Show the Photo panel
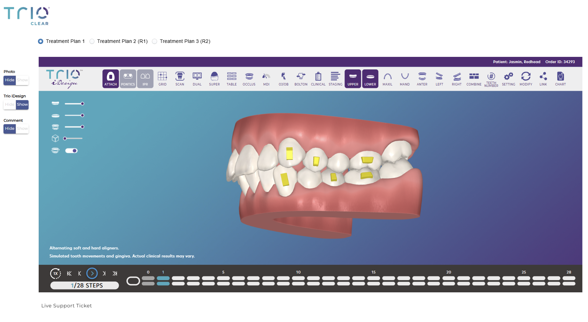This screenshot has height=322, width=588. click(x=22, y=80)
